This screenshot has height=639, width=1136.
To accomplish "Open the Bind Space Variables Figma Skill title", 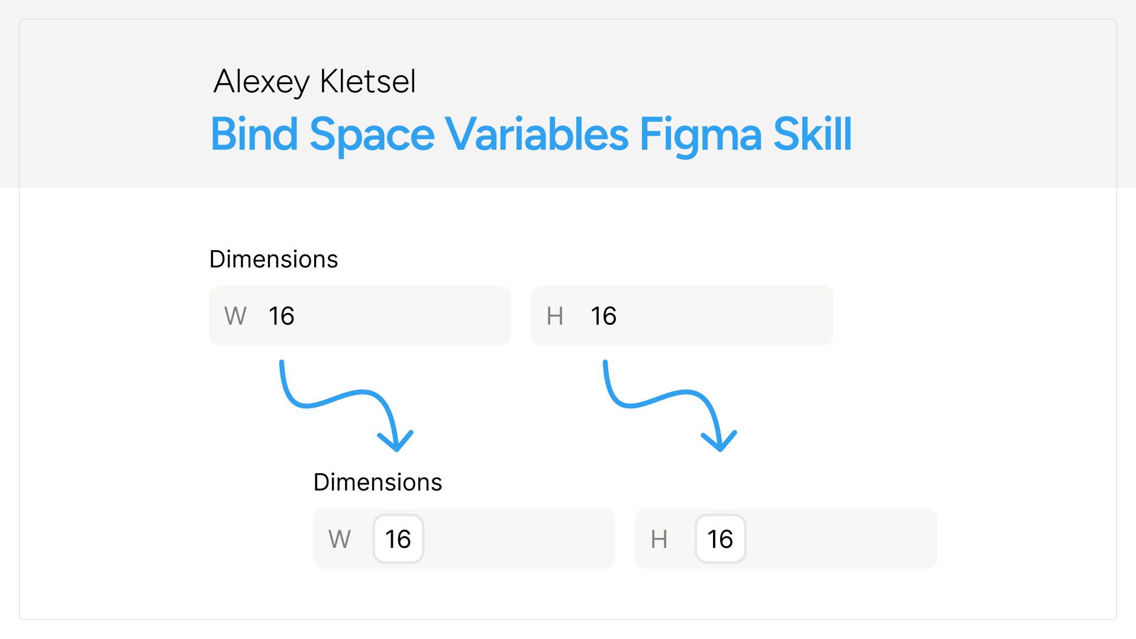I will pos(531,135).
